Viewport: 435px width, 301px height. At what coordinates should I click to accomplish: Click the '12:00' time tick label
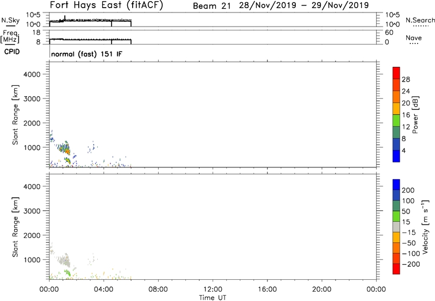[213, 289]
